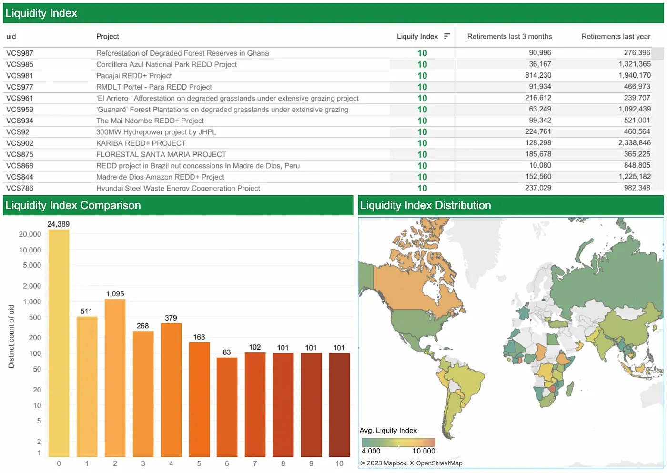Image resolution: width=667 pixels, height=473 pixels.
Task: Click the Avg. Liquity Index color legend gradient
Action: (398, 442)
